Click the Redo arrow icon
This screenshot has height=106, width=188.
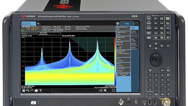32,91
